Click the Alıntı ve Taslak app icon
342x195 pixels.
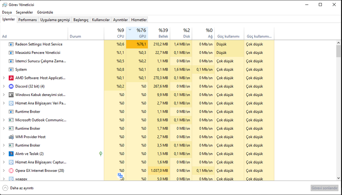[11, 154]
